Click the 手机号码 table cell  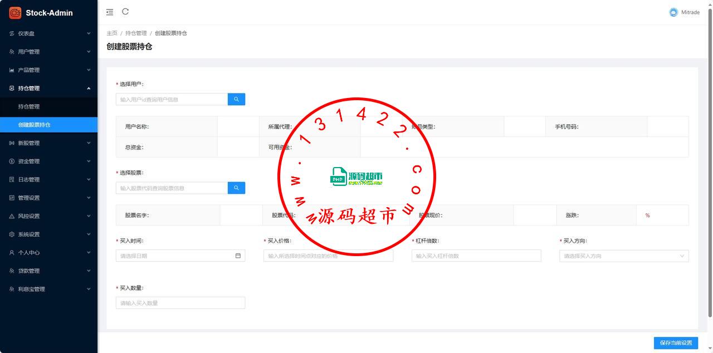597,126
